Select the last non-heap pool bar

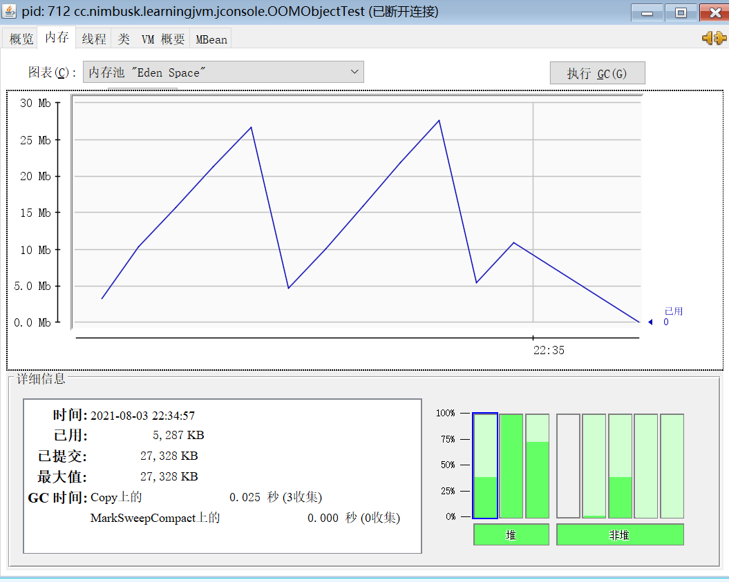tap(672, 466)
